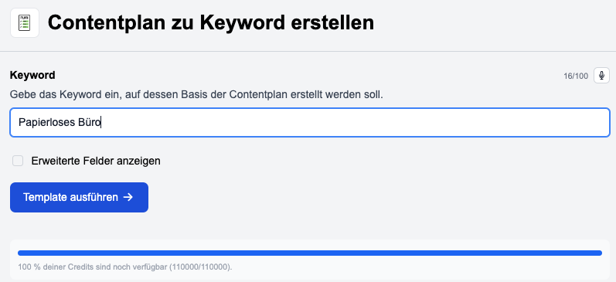Tick the Erweiterte Felder anzeigen checkbox
The width and height of the screenshot is (616, 282).
point(18,161)
